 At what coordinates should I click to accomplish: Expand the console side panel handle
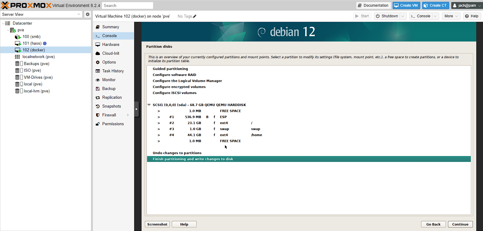(x=137, y=109)
